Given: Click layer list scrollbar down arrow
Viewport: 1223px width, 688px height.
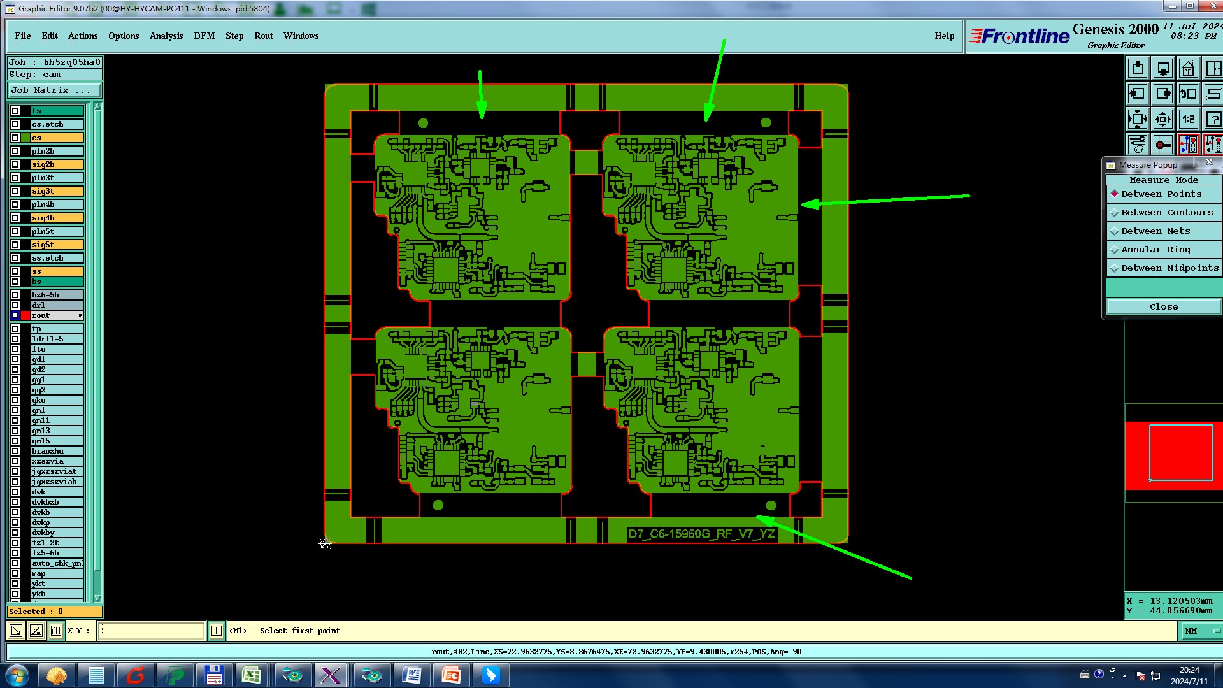Looking at the screenshot, I should tap(97, 598).
